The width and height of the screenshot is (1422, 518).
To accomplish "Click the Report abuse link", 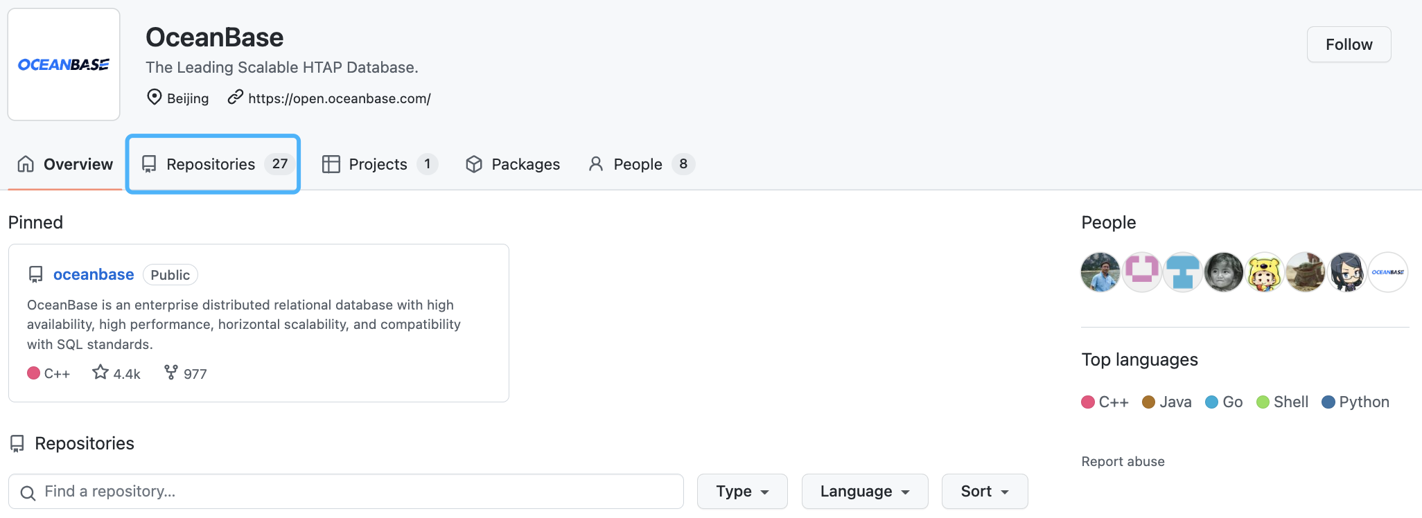I will point(1123,461).
